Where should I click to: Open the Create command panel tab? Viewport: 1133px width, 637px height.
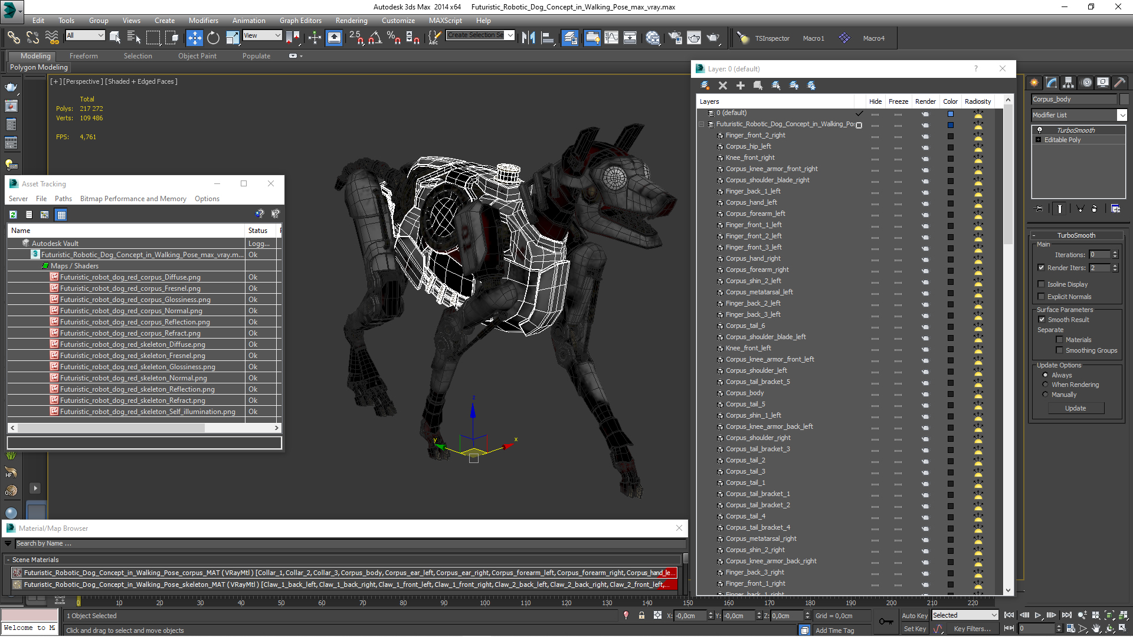[x=1034, y=83]
